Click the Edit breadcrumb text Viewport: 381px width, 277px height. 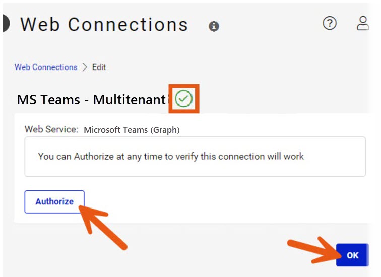pos(99,67)
